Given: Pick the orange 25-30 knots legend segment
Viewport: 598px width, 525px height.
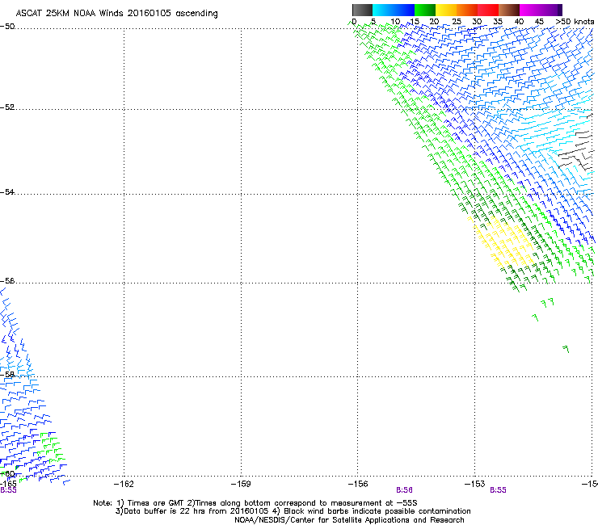Looking at the screenshot, I should [x=467, y=10].
